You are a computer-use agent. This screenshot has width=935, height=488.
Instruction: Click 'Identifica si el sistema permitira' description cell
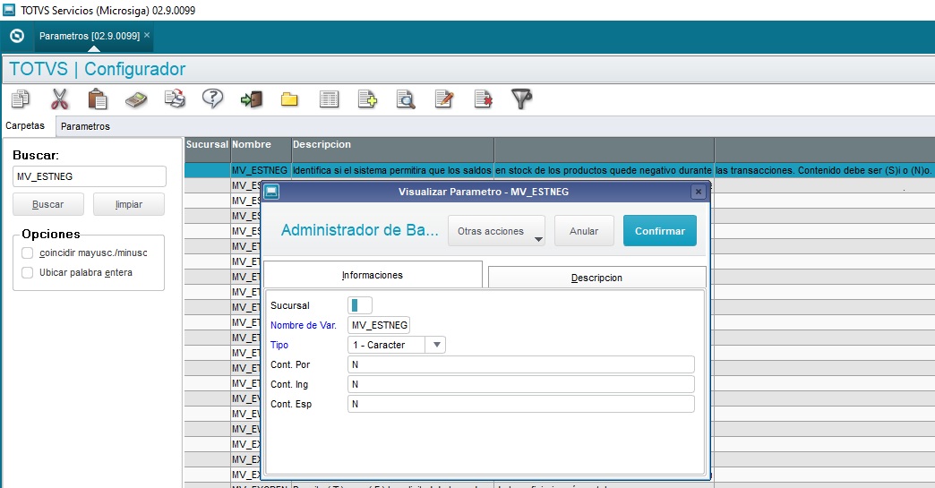392,170
